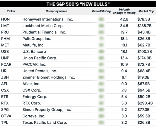Select the MetLife, Inc. row name

pos(33,45)
